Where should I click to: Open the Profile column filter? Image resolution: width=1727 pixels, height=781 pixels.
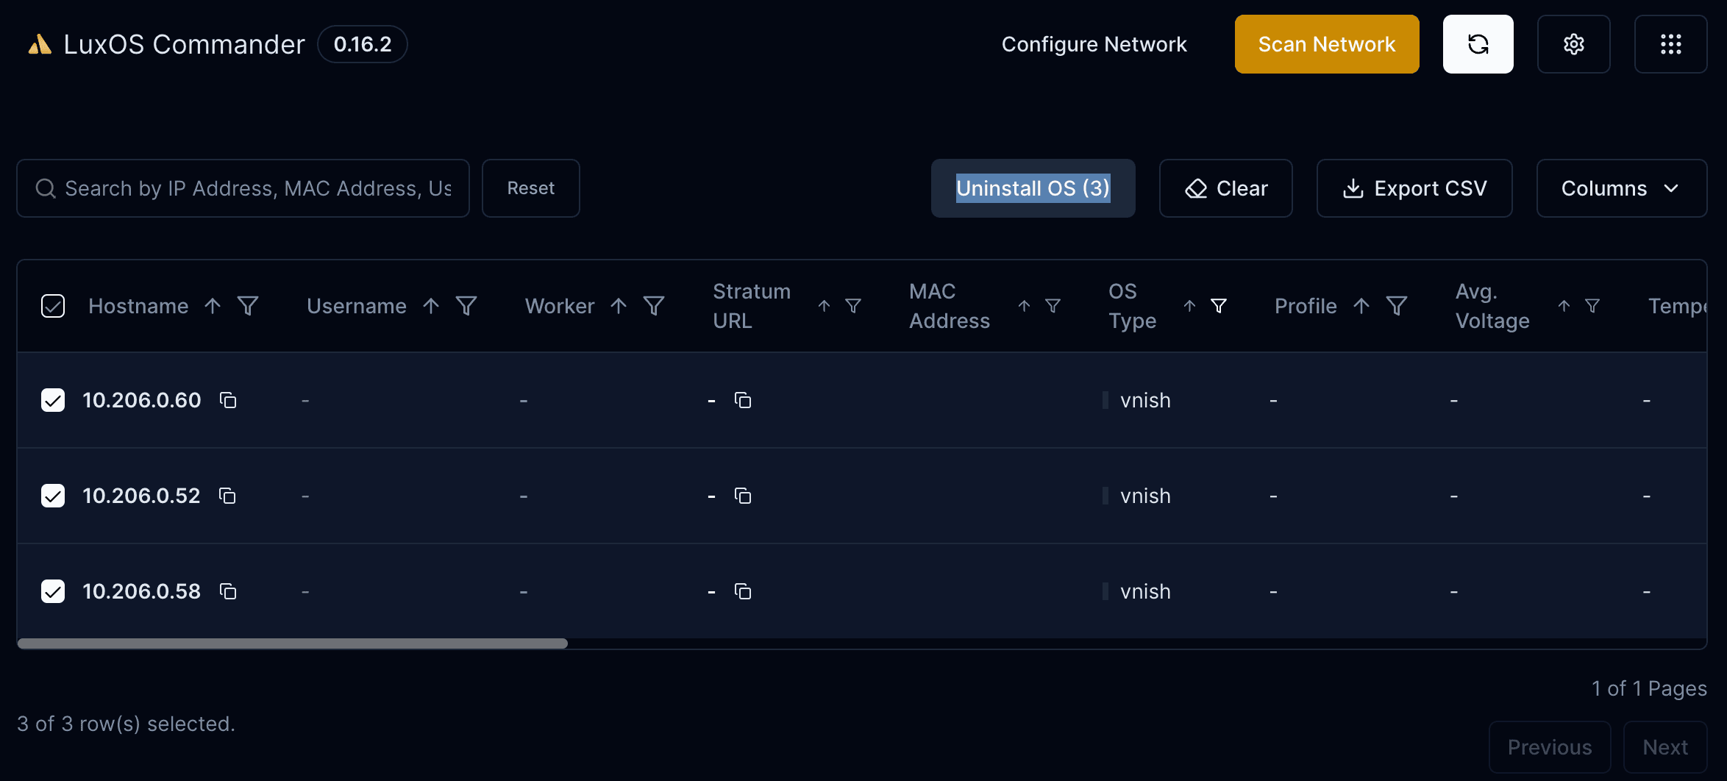pyautogui.click(x=1397, y=306)
